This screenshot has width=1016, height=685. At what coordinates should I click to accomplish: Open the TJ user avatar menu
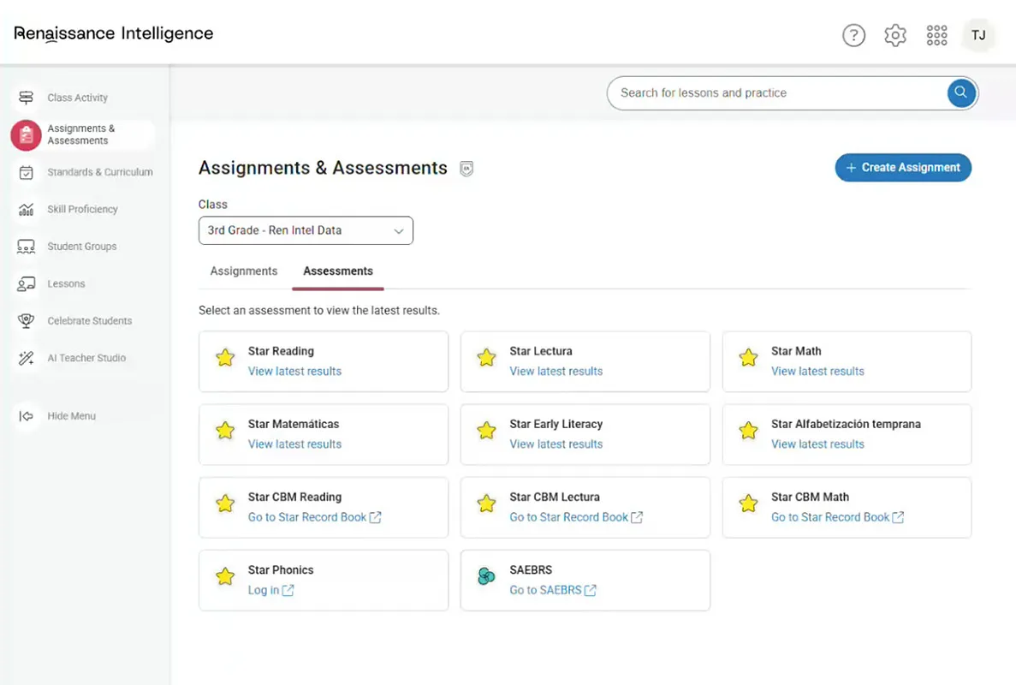pos(977,35)
